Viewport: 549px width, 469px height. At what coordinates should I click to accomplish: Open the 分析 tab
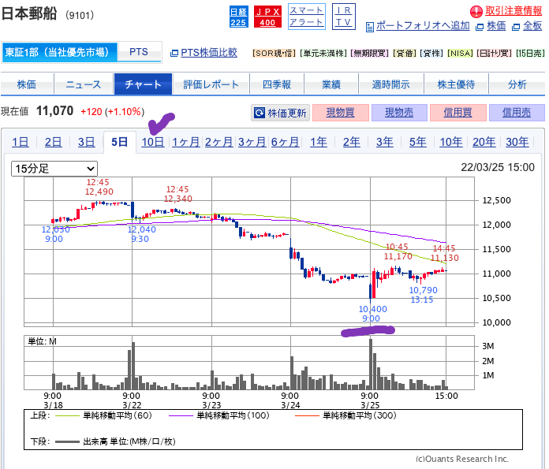pos(517,84)
